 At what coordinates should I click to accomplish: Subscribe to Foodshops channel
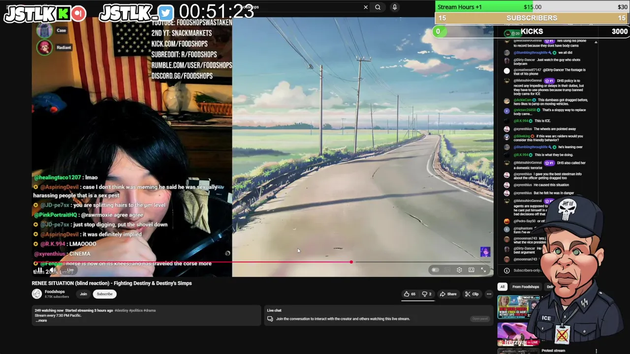point(104,294)
